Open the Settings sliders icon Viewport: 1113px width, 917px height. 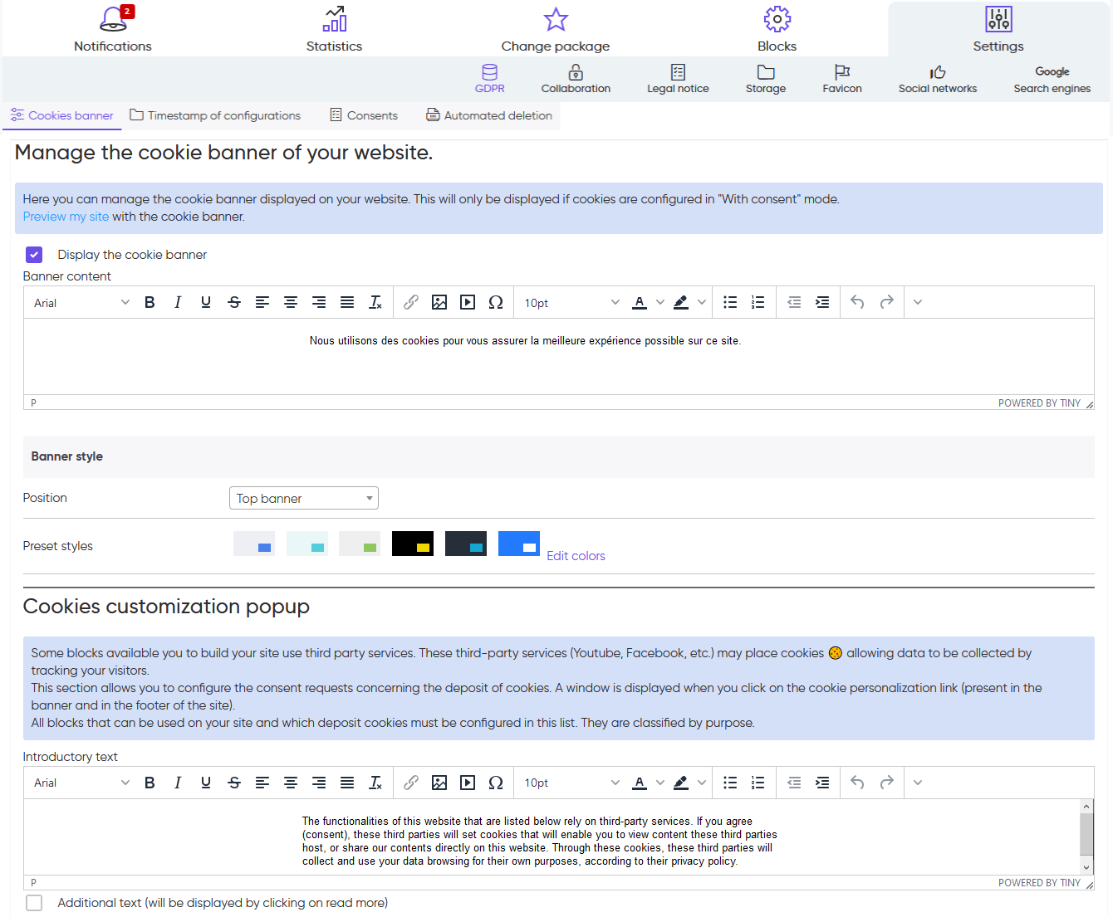[998, 19]
